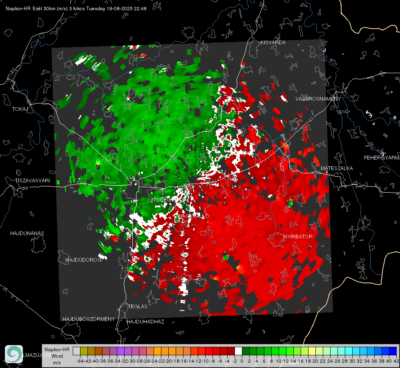
Task: Click the legend value 0
Action: click(x=242, y=361)
